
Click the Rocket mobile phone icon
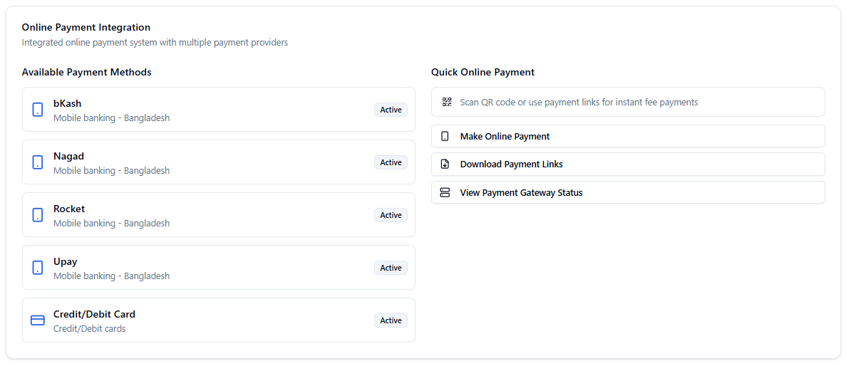tap(38, 215)
